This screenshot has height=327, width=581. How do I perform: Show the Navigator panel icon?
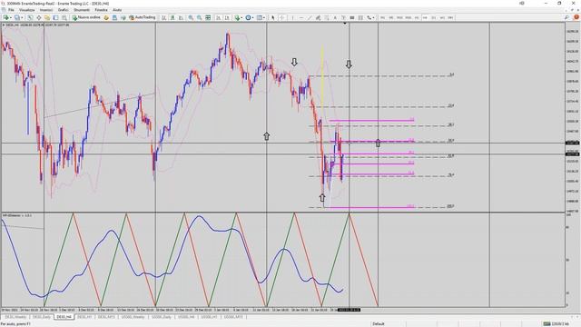click(47, 17)
